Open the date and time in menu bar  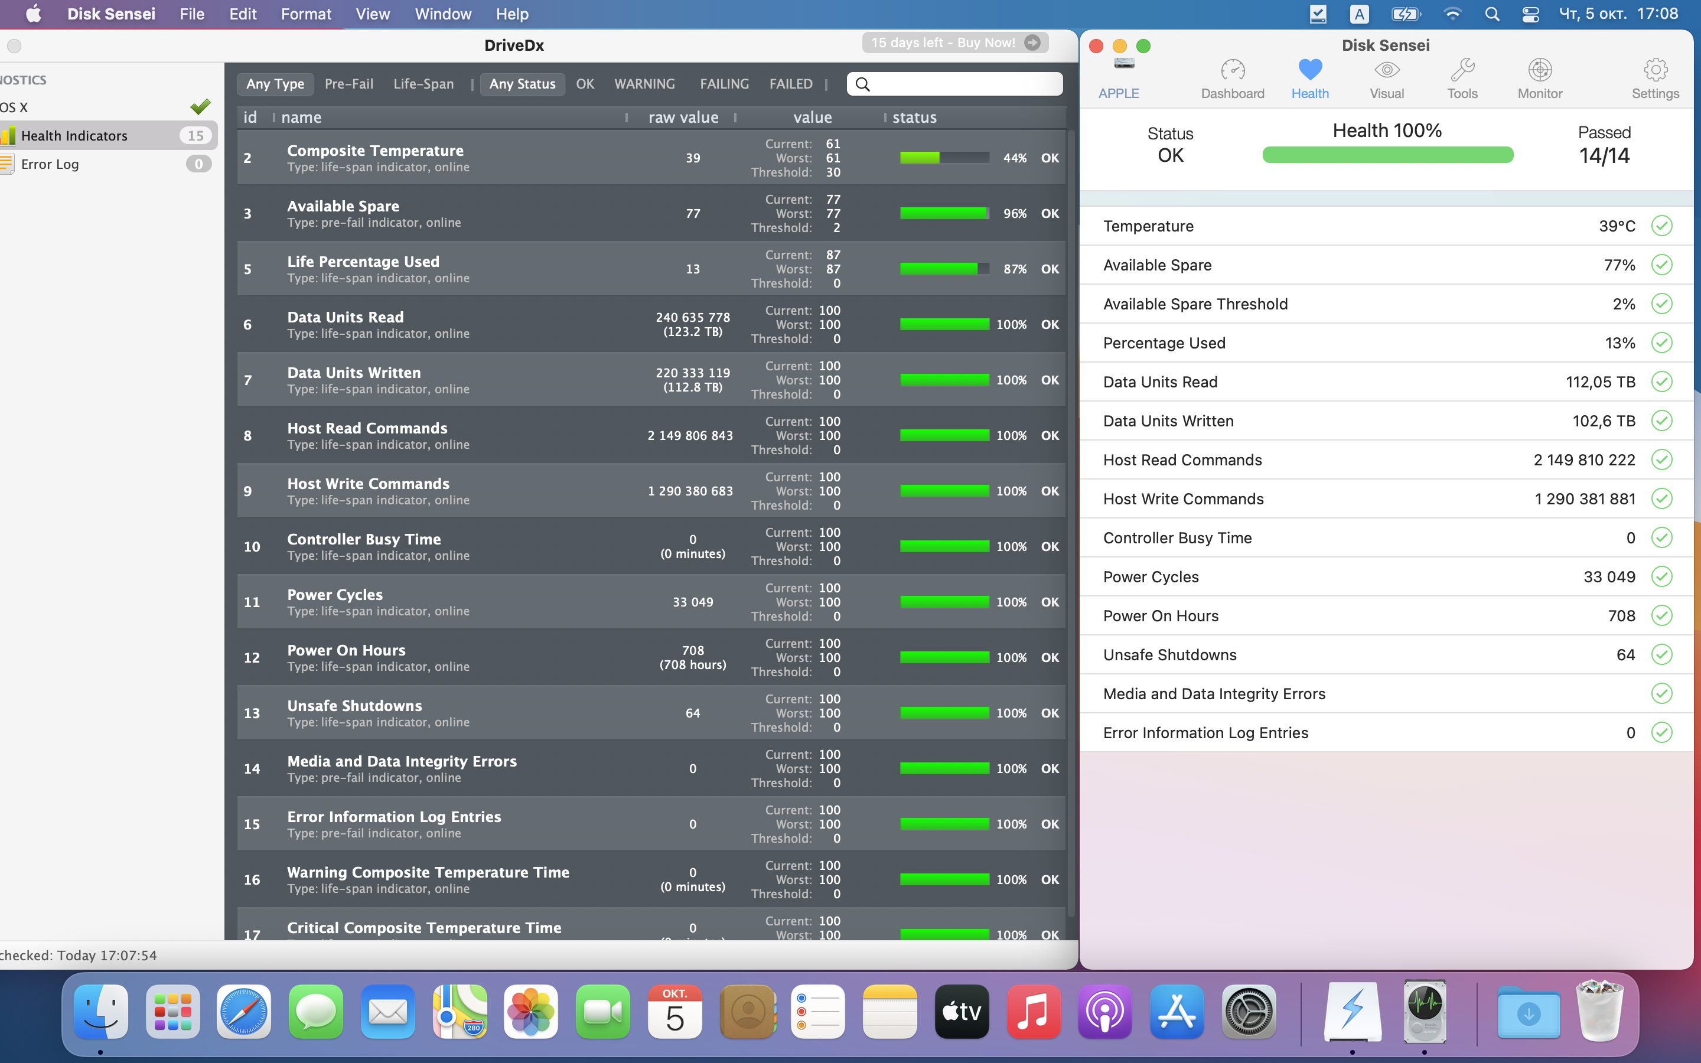click(x=1618, y=14)
